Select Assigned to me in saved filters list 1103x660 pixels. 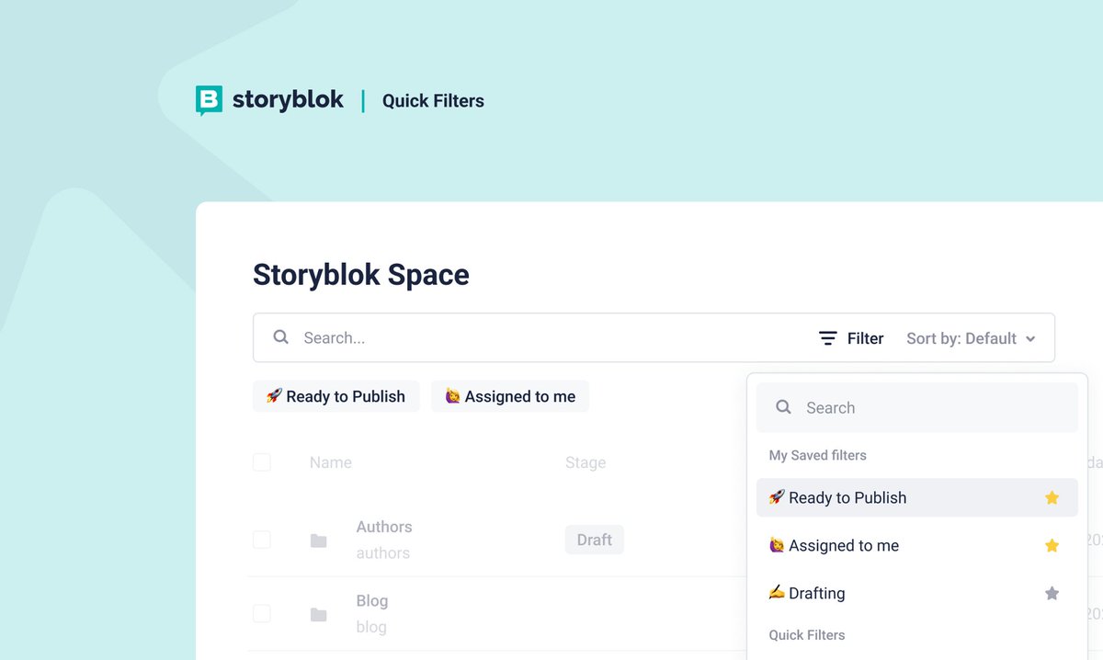coord(917,545)
